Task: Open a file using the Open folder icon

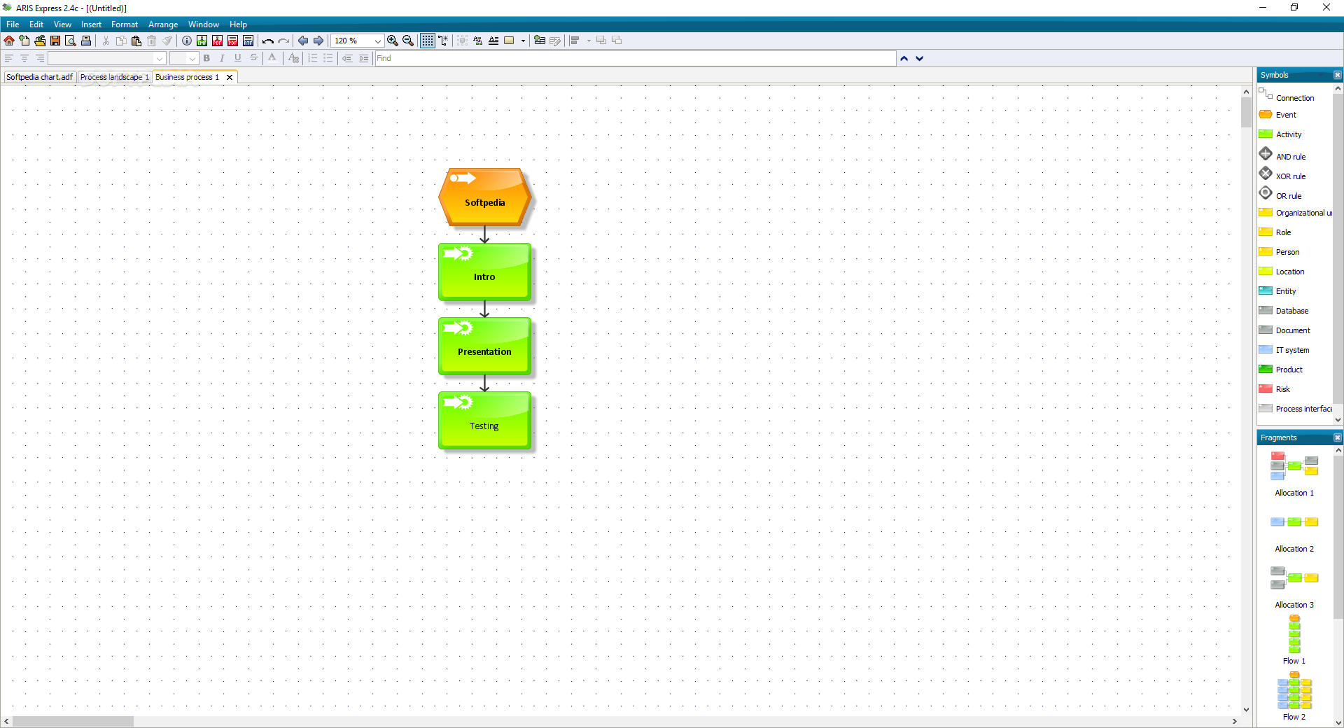Action: point(40,41)
